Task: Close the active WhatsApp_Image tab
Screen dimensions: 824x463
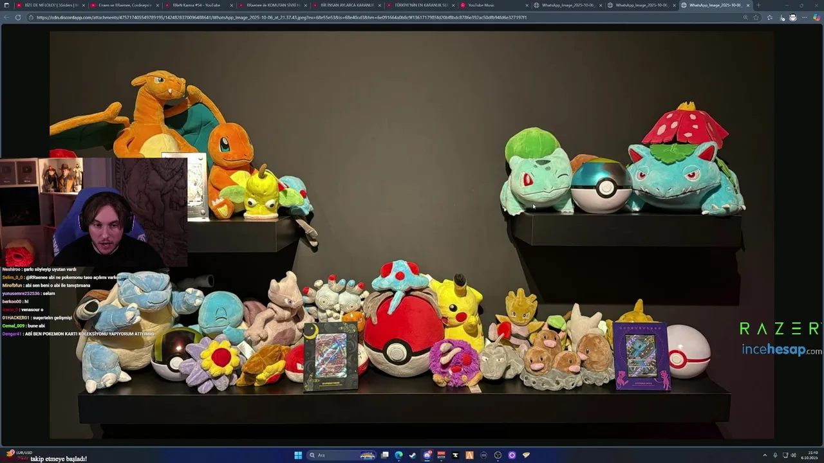Action: click(x=748, y=5)
